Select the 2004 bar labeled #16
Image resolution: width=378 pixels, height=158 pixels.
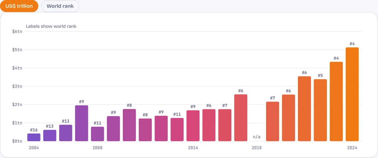pos(34,137)
